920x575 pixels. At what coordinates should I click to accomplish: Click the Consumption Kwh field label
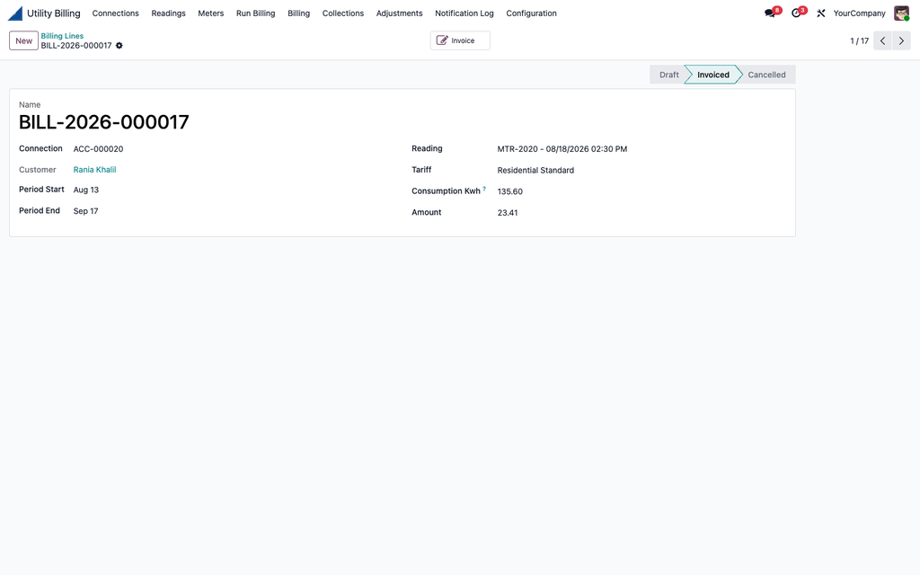tap(446, 191)
